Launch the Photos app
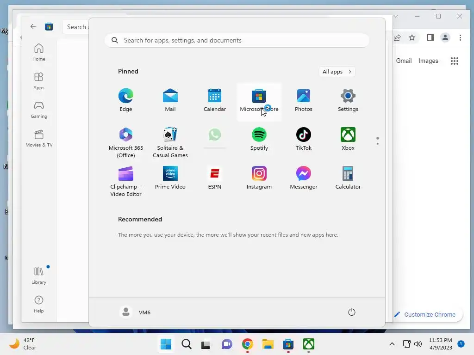 (304, 100)
